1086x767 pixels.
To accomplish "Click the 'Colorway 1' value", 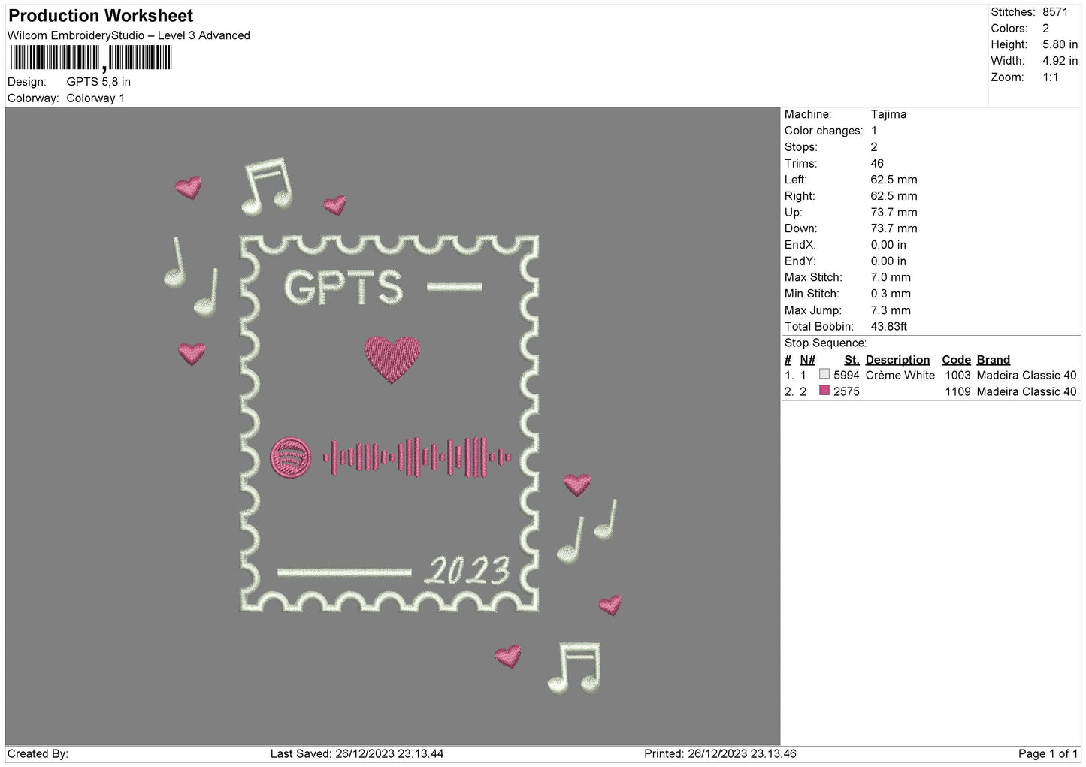I will tap(95, 98).
